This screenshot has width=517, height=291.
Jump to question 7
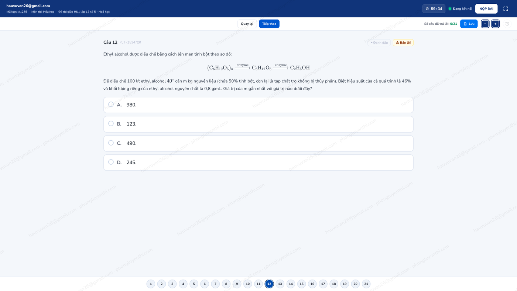[x=215, y=284]
